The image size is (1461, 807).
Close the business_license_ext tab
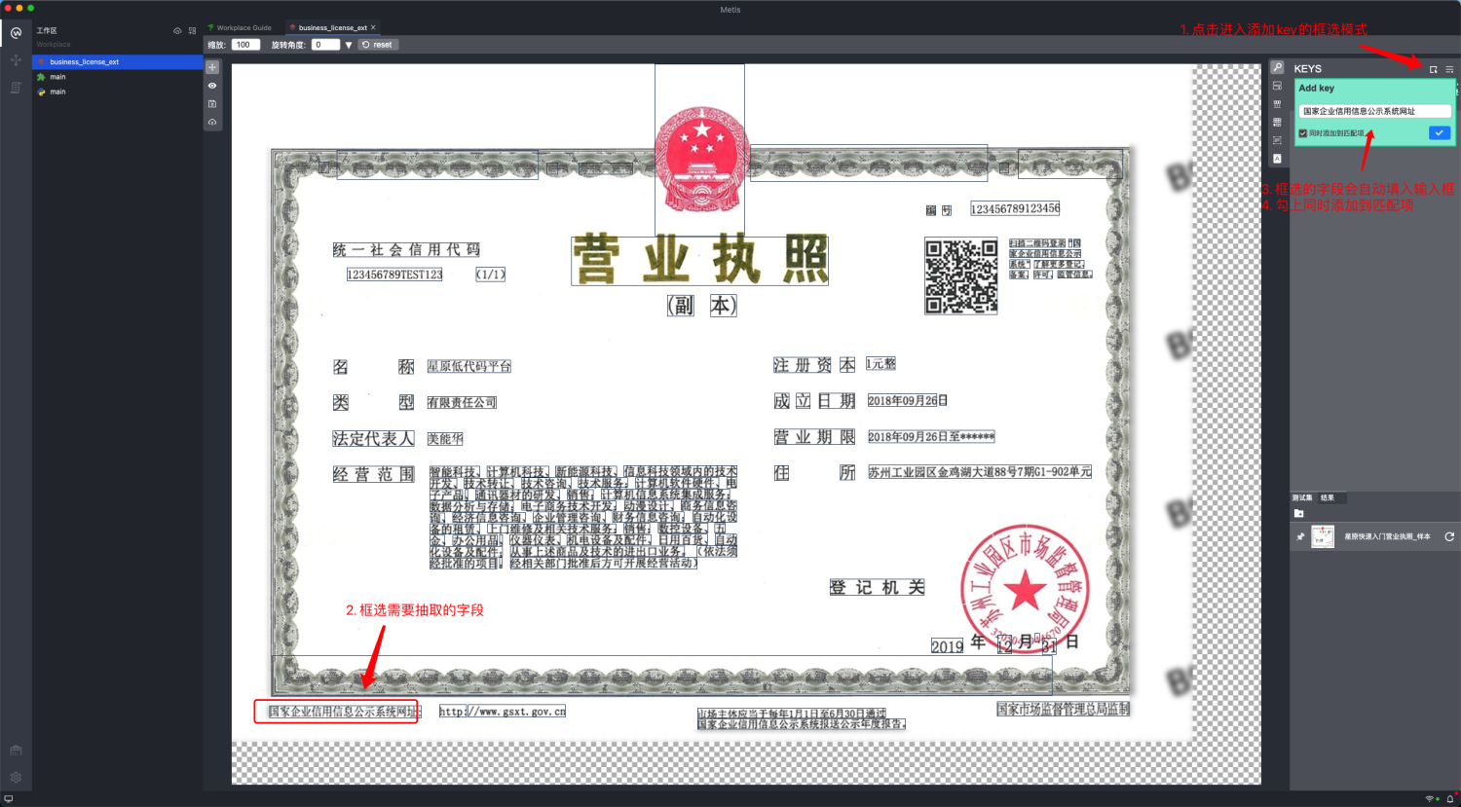(x=373, y=27)
